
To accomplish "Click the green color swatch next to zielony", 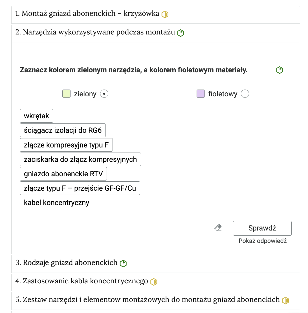I will point(66,94).
